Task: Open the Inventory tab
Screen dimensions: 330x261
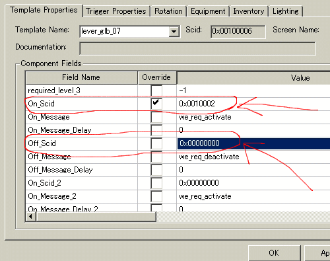Action: click(249, 11)
